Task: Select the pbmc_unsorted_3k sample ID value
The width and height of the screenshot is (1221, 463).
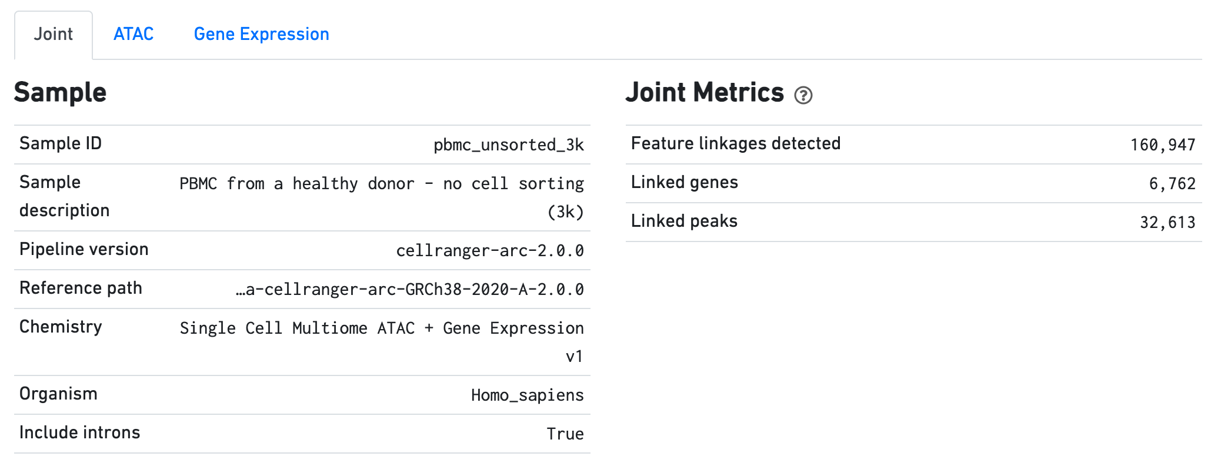Action: (508, 145)
